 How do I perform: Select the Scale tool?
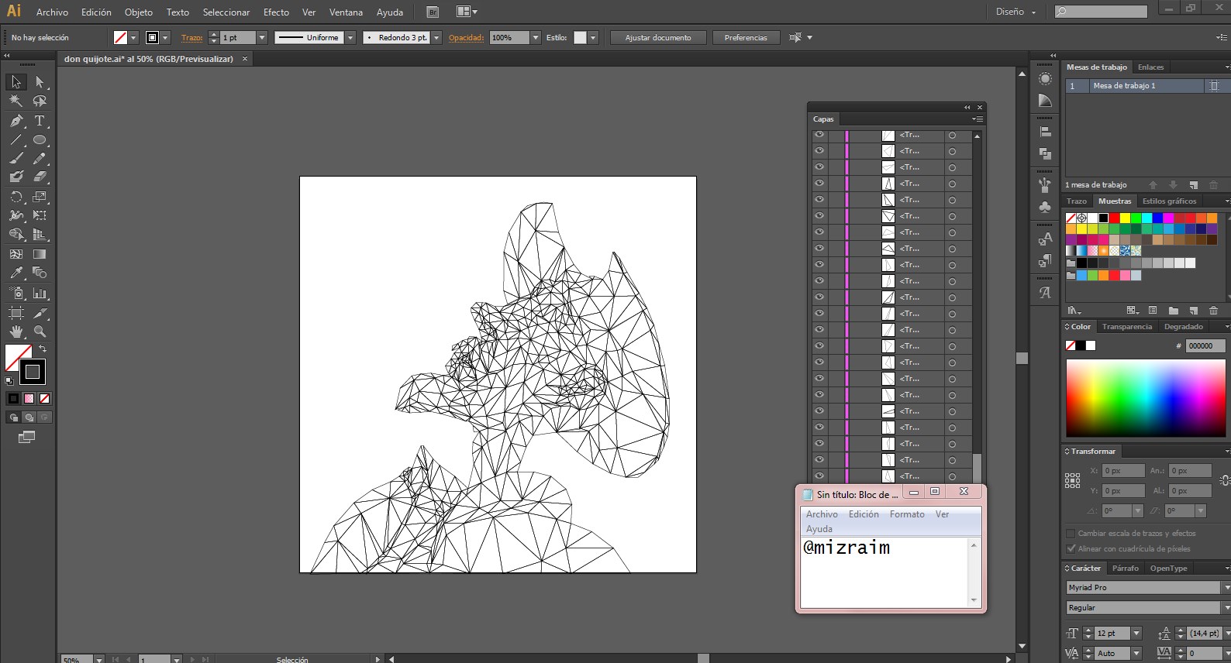40,197
